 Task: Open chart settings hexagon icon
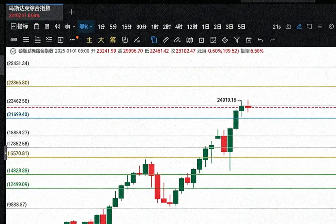click(x=331, y=27)
